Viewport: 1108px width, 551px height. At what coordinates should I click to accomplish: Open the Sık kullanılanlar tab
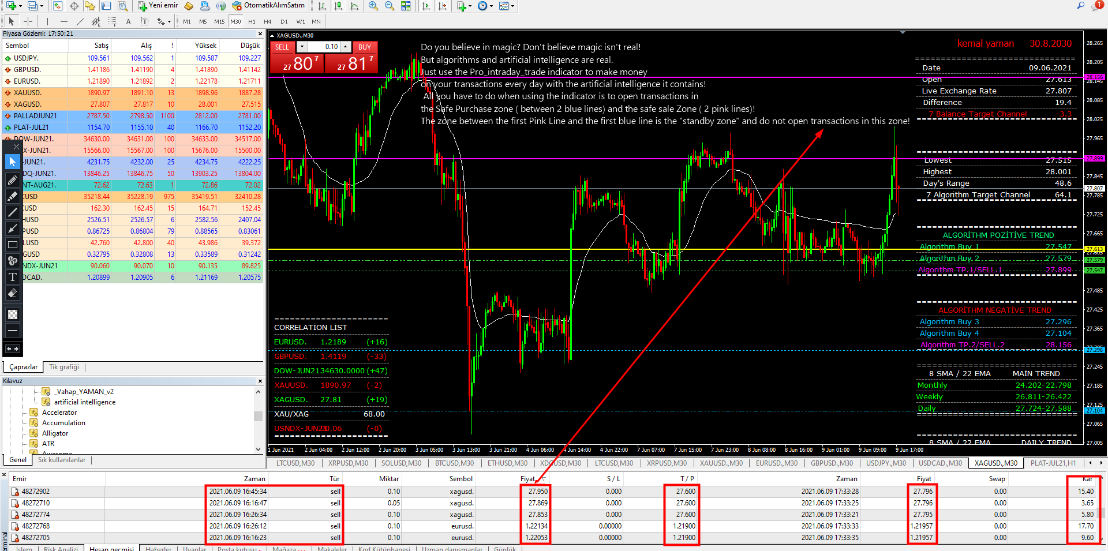point(62,460)
